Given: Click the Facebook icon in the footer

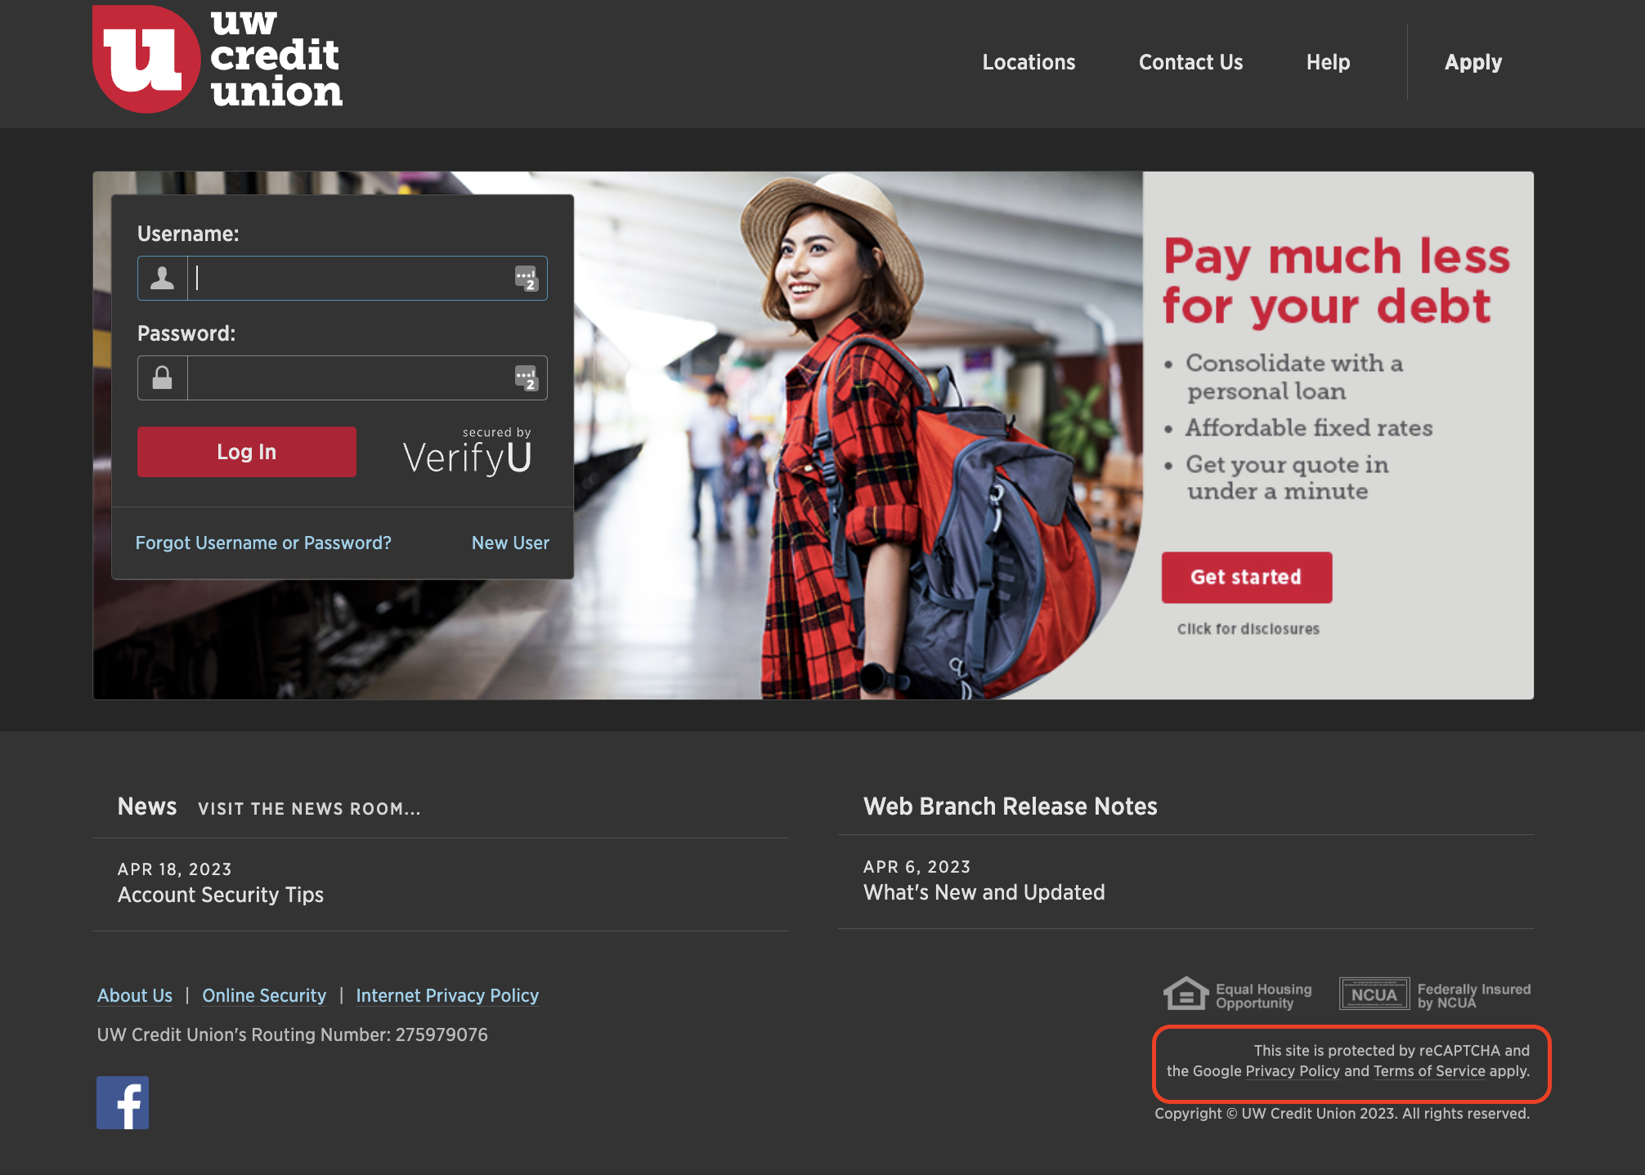Looking at the screenshot, I should tap(123, 1102).
